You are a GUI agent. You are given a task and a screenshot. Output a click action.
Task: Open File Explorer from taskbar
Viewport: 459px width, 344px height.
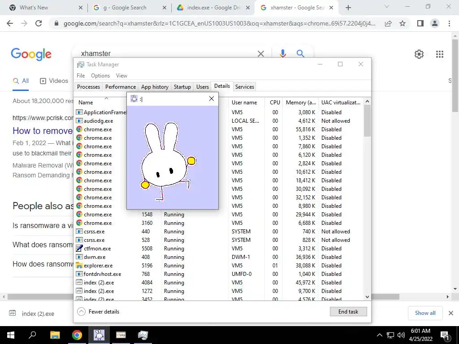pos(55,335)
